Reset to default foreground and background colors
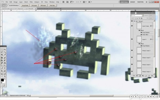The height and width of the screenshot is (100, 160). pos(1,82)
